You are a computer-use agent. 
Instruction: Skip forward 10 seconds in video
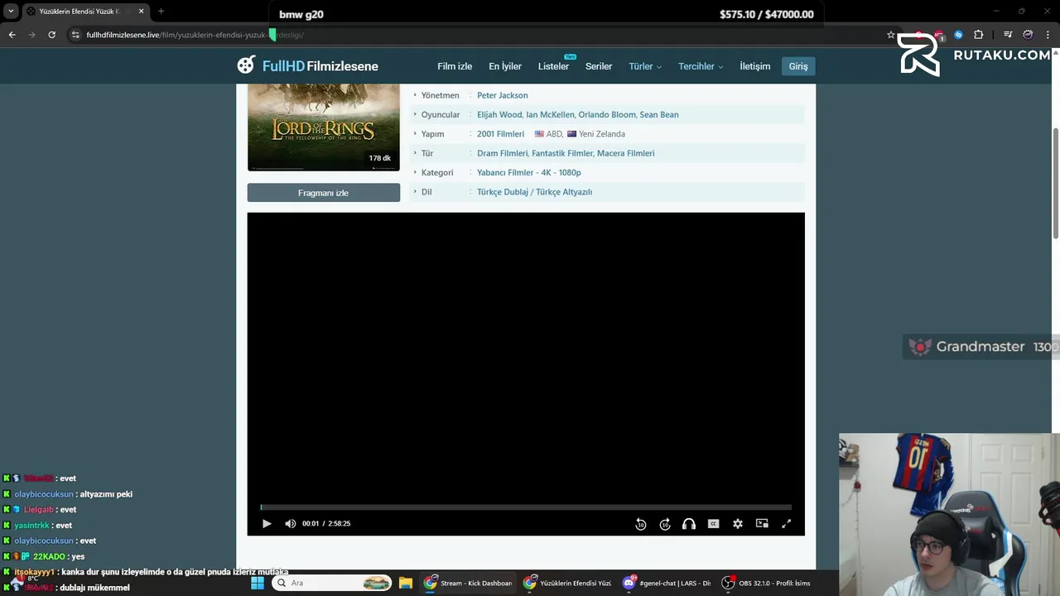pos(665,524)
